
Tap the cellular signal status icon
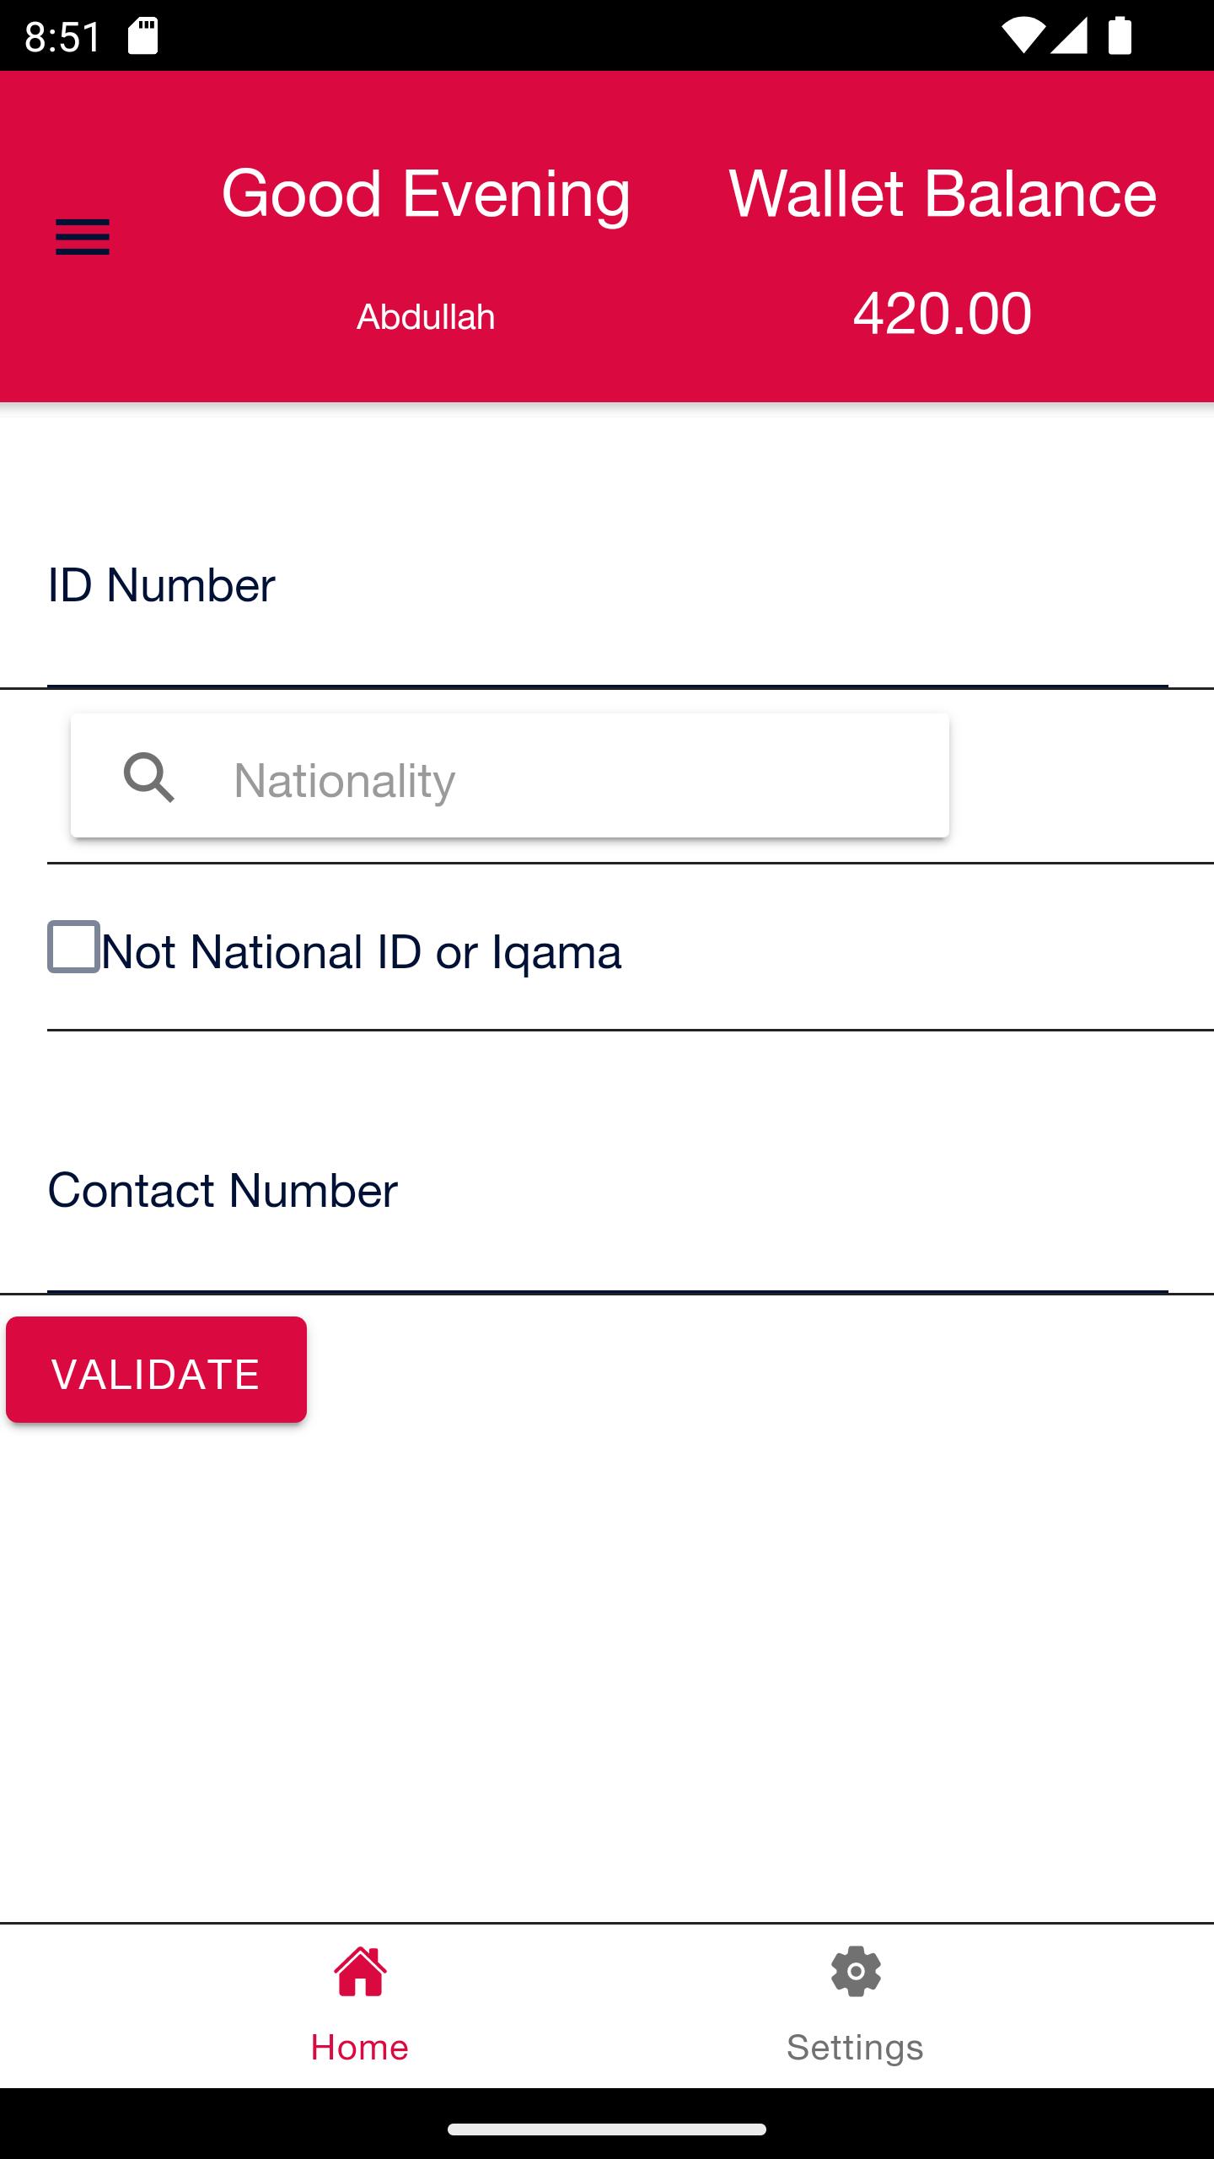(x=1070, y=36)
